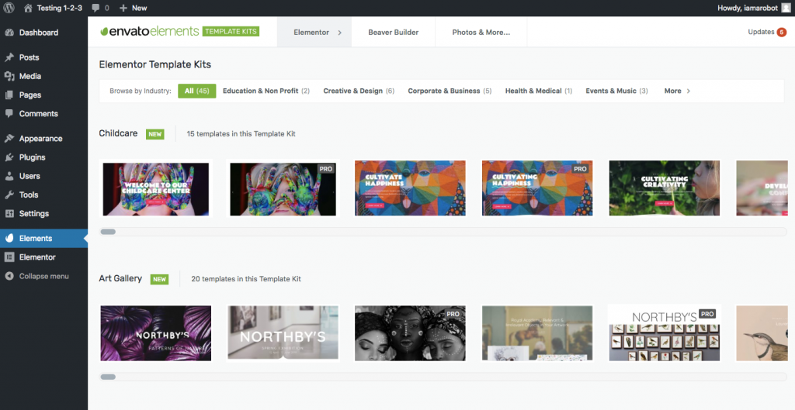795x410 pixels.
Task: Open the comments bubble icon in admin bar
Action: coord(95,8)
